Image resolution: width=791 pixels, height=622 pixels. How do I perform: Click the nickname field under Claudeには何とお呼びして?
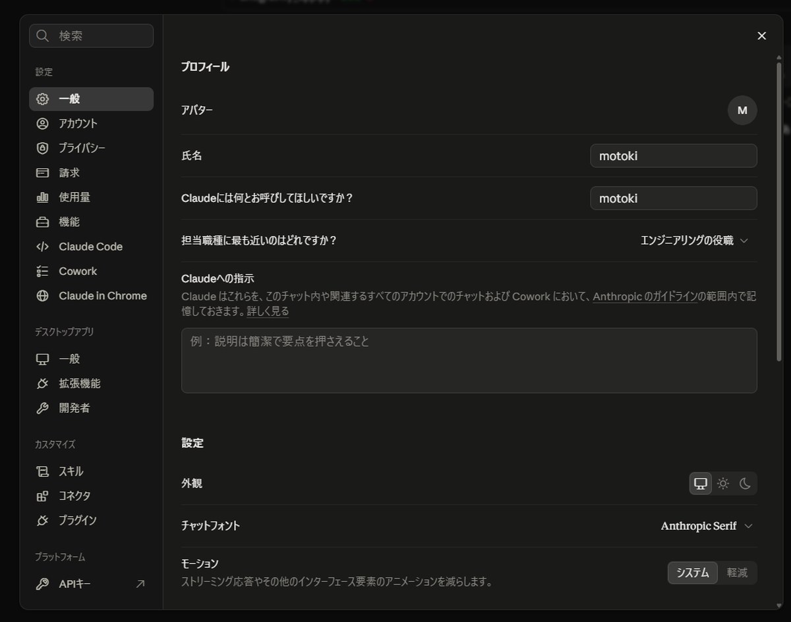pos(674,198)
